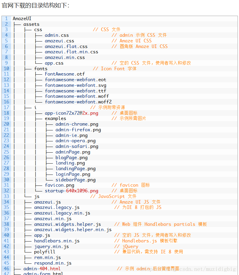Image resolution: width=239 pixels, height=275 pixels.
Task: Select amazeui.legacy.js file name
Action: 57,207
